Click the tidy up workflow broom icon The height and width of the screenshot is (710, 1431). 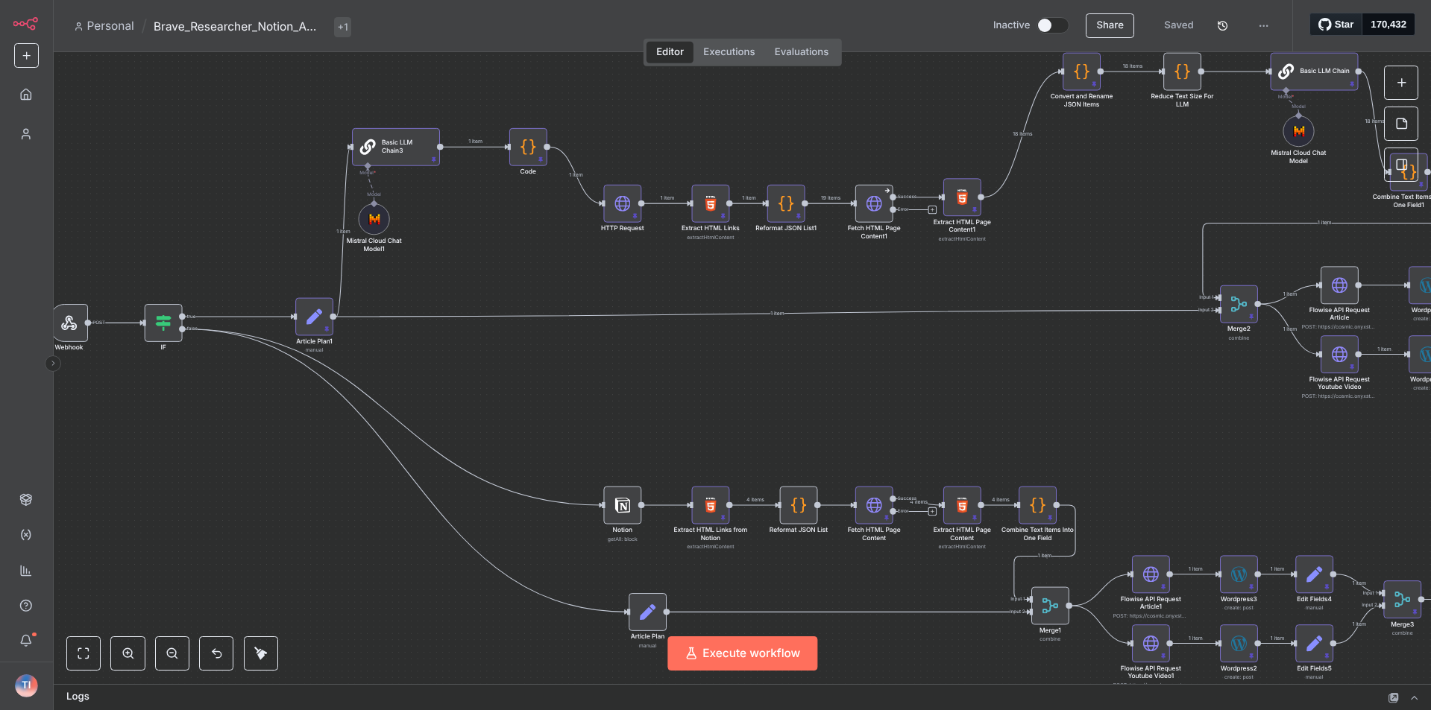click(x=261, y=653)
